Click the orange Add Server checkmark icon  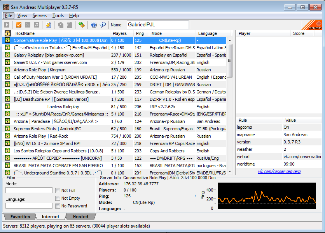(x=19, y=25)
